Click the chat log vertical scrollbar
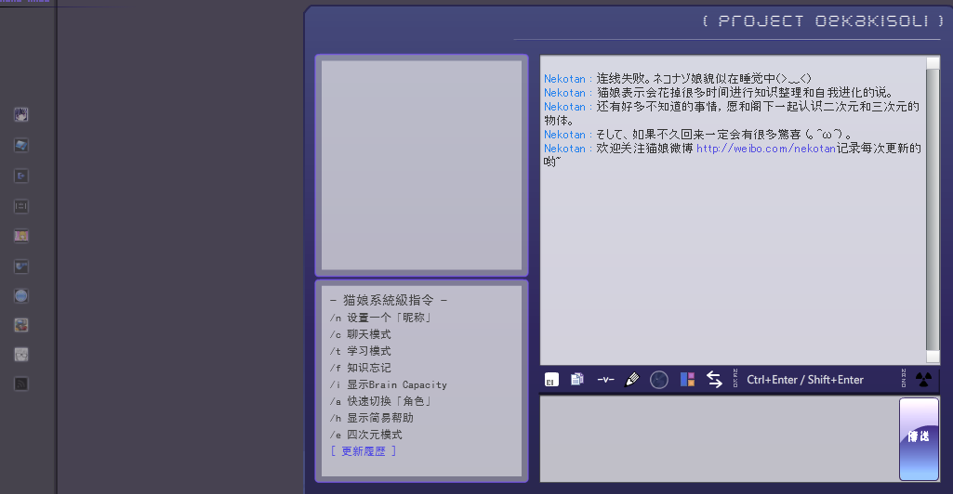Image resolution: width=953 pixels, height=494 pixels. pos(933,210)
